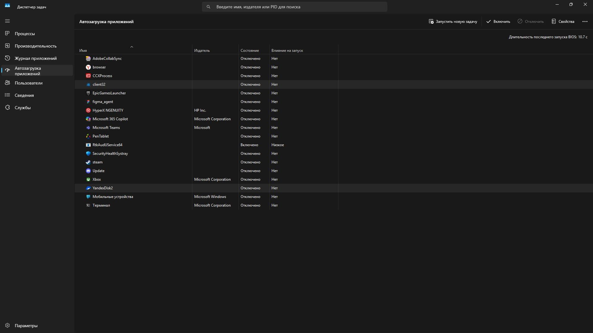Select the AdobeCollabSync row name

tap(107, 59)
